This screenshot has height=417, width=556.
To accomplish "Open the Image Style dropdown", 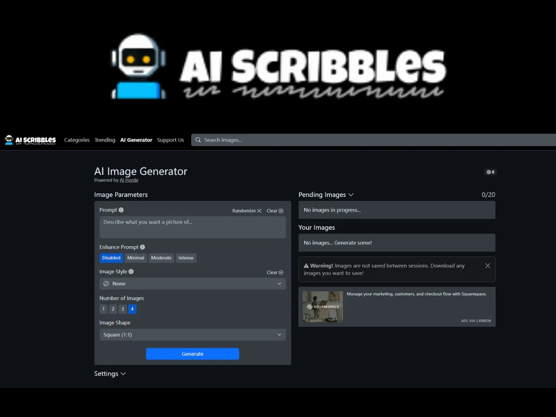I will 192,284.
